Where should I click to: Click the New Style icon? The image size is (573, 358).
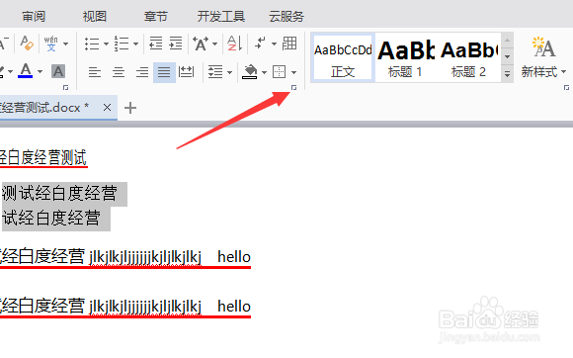[x=543, y=47]
